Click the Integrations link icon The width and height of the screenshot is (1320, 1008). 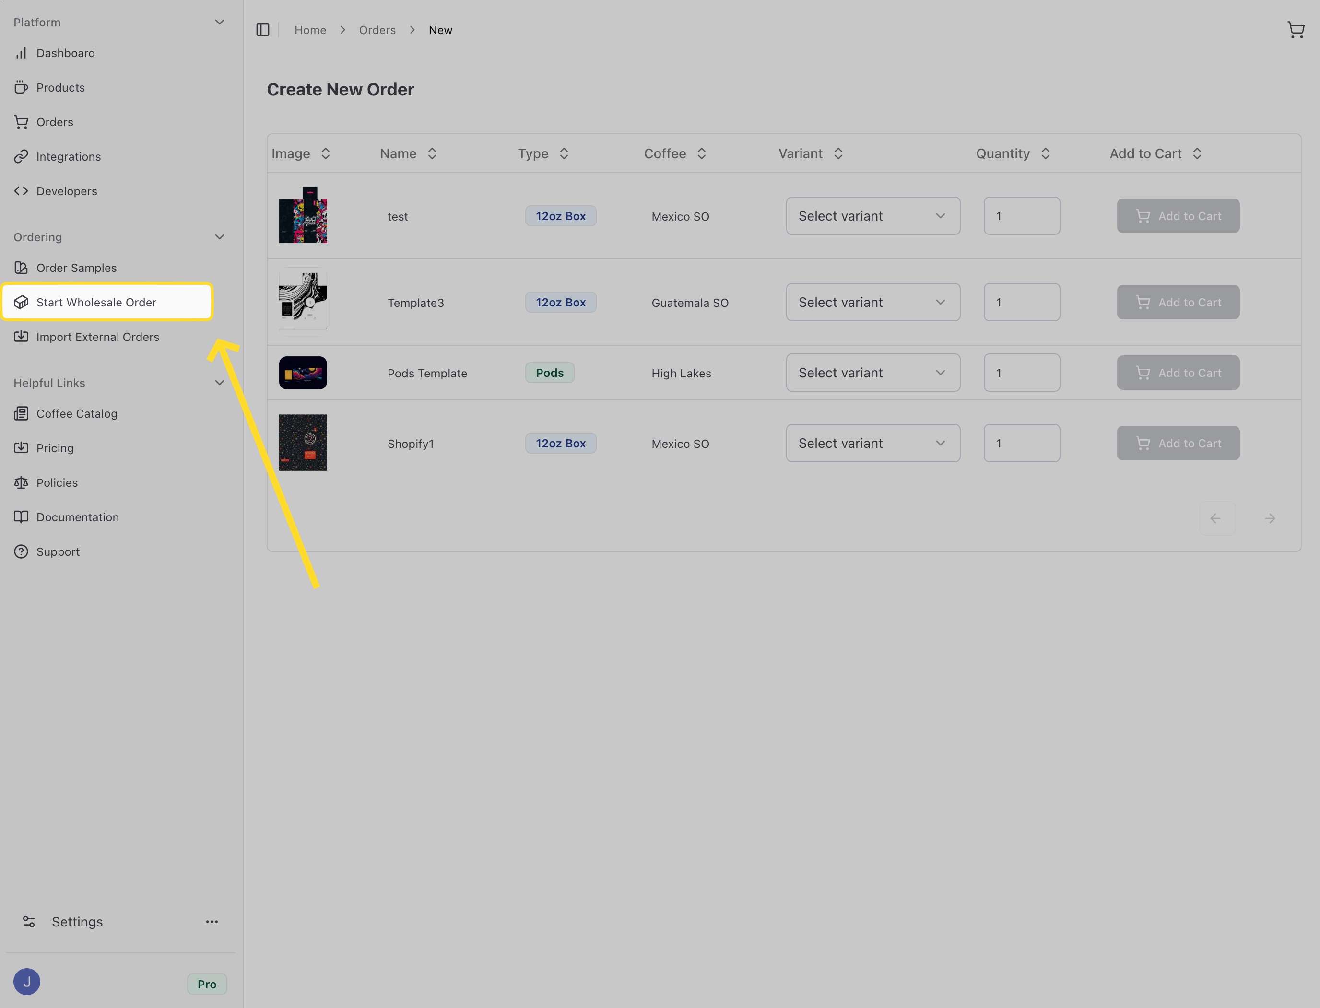tap(21, 157)
